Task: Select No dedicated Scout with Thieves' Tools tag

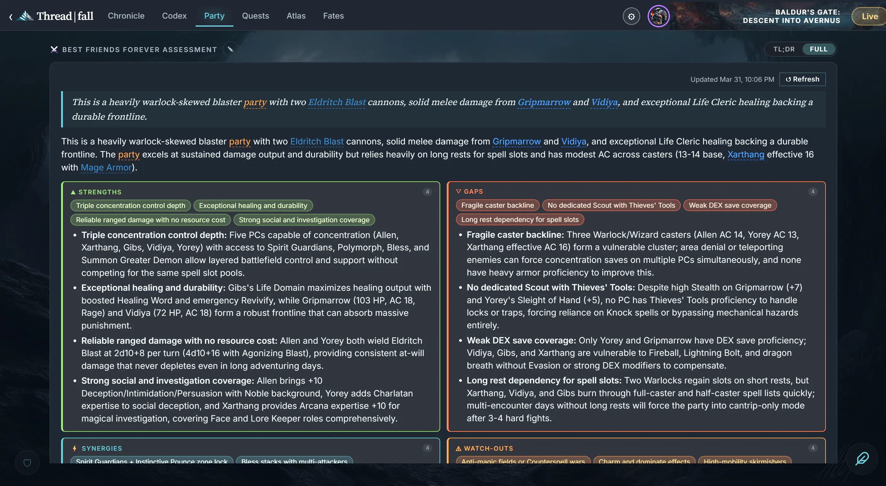Action: pyautogui.click(x=611, y=205)
